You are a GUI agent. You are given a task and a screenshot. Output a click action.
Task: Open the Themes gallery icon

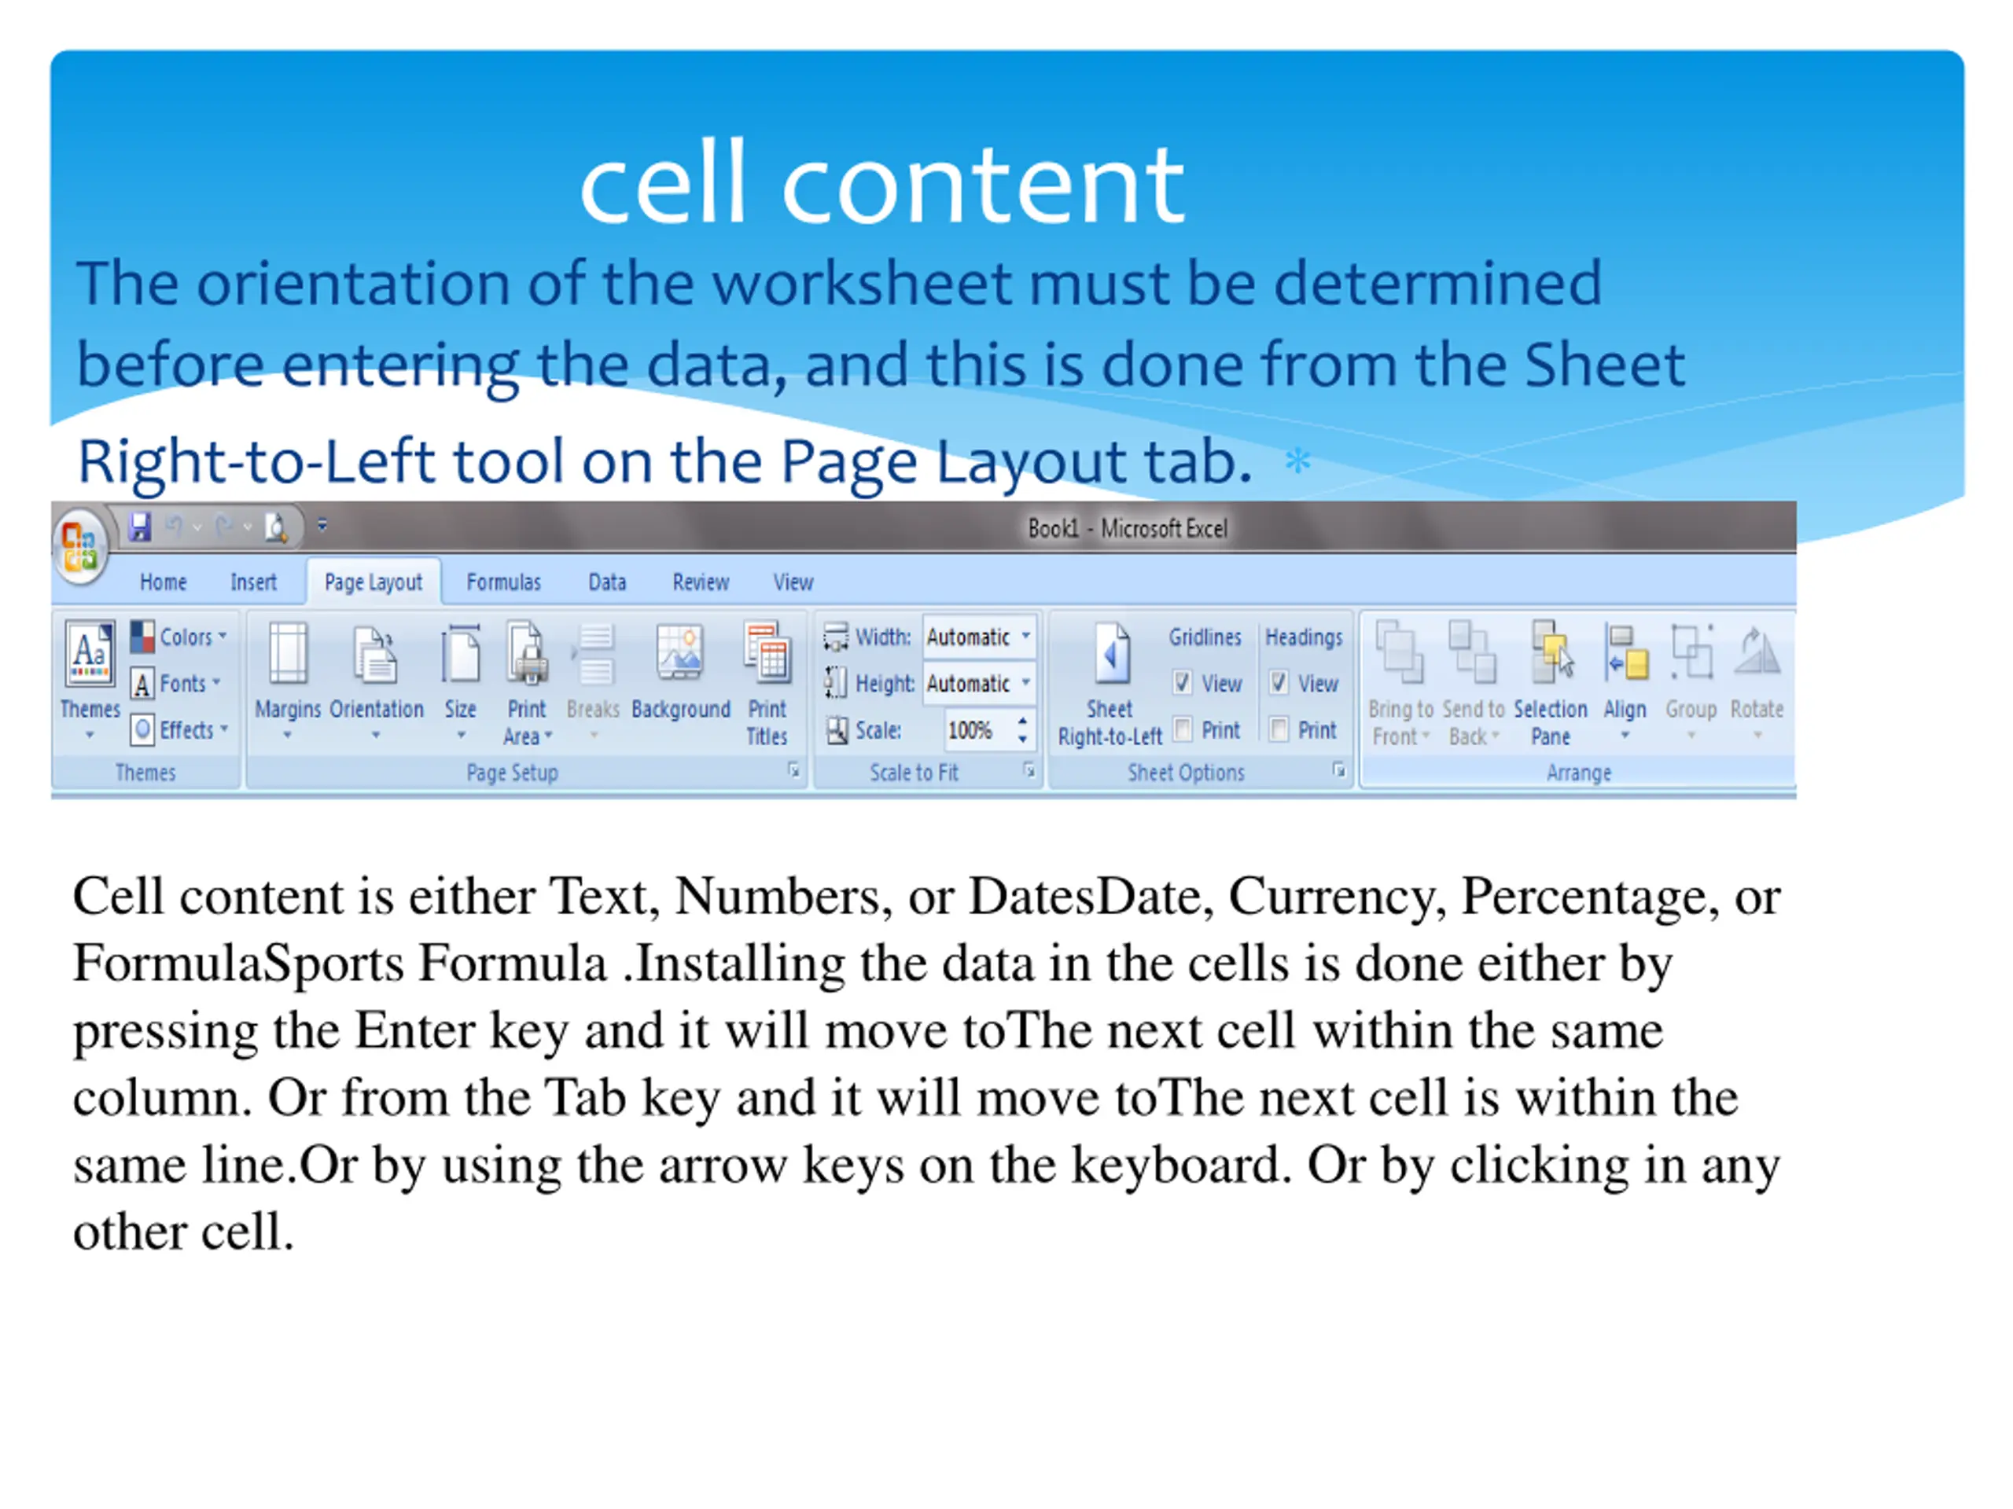click(x=90, y=653)
